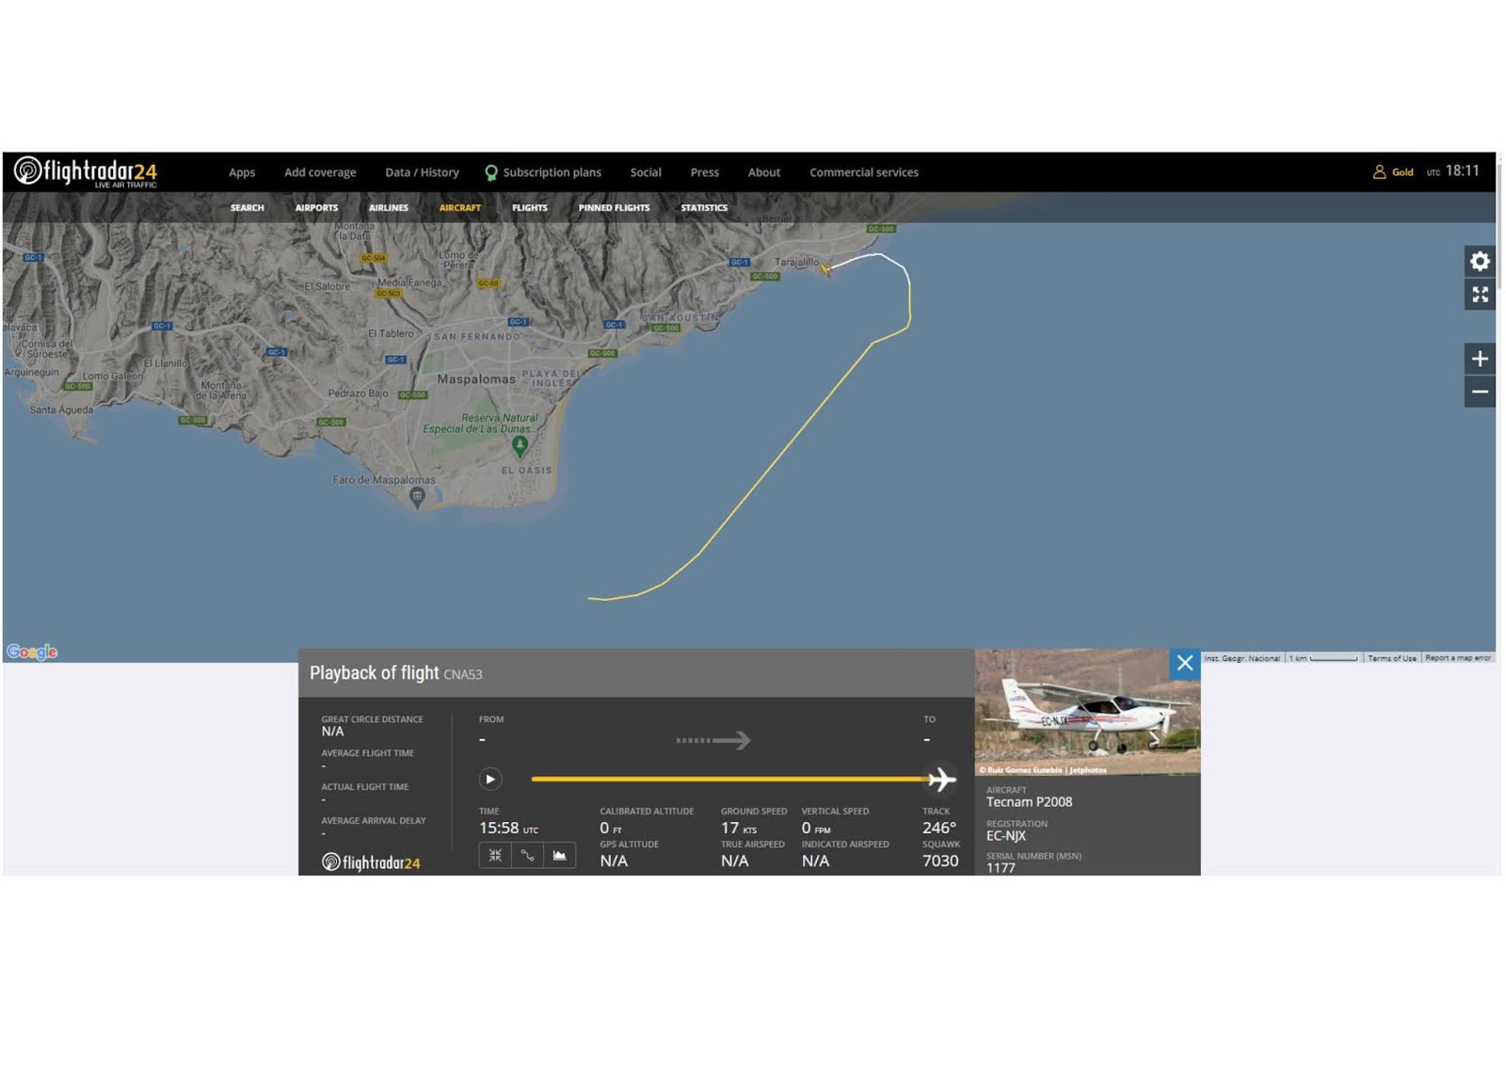The height and width of the screenshot is (1065, 1506).
Task: Click the Subscription plans pin icon
Action: pyautogui.click(x=490, y=172)
